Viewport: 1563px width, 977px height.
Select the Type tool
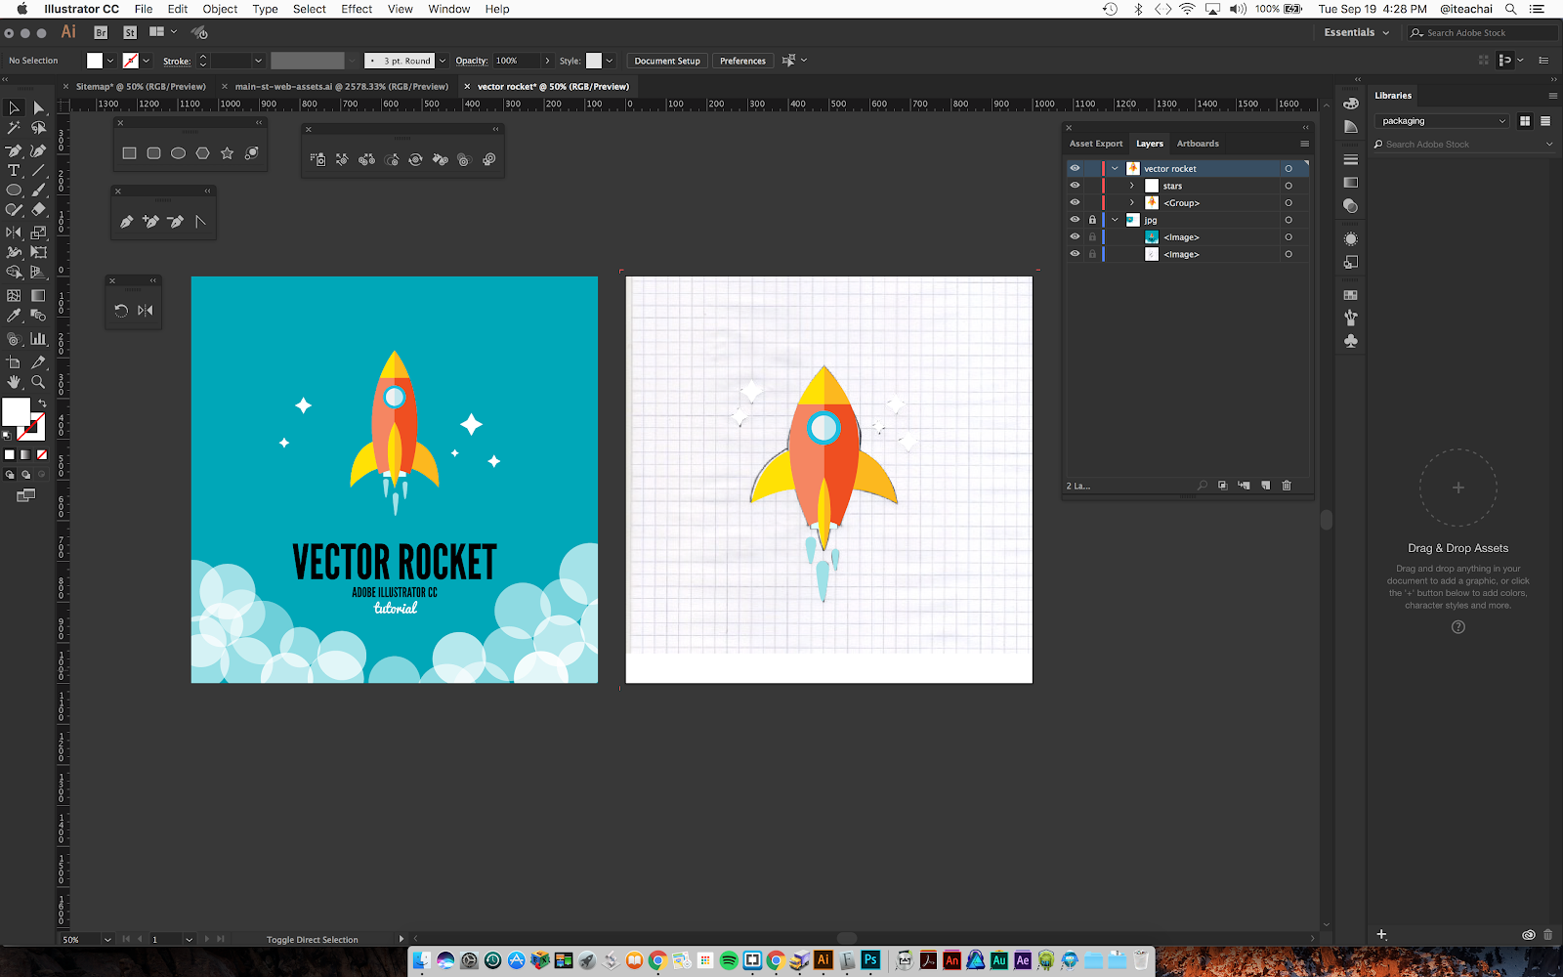pos(14,170)
